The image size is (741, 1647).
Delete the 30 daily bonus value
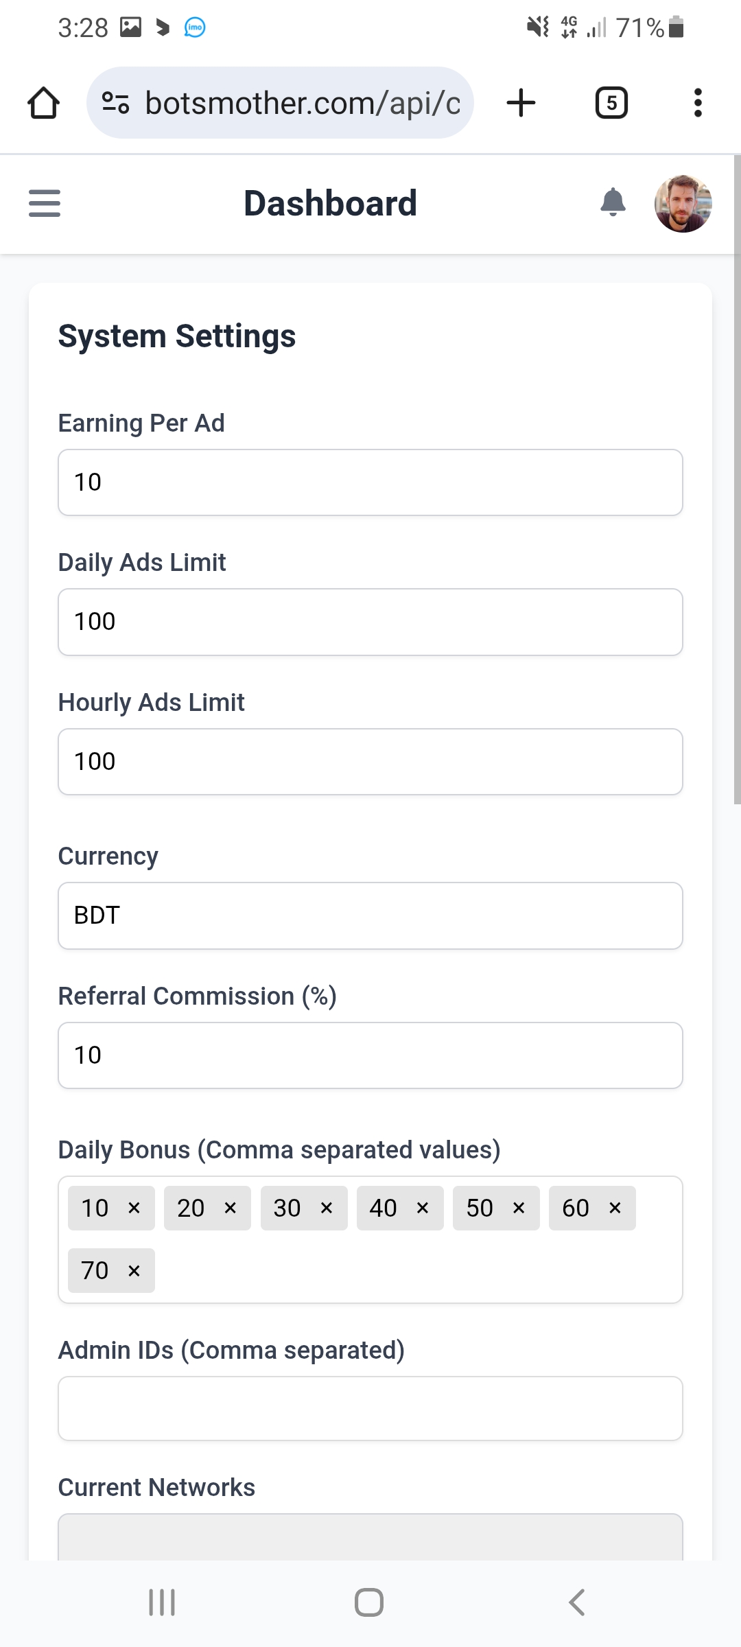coord(327,1208)
